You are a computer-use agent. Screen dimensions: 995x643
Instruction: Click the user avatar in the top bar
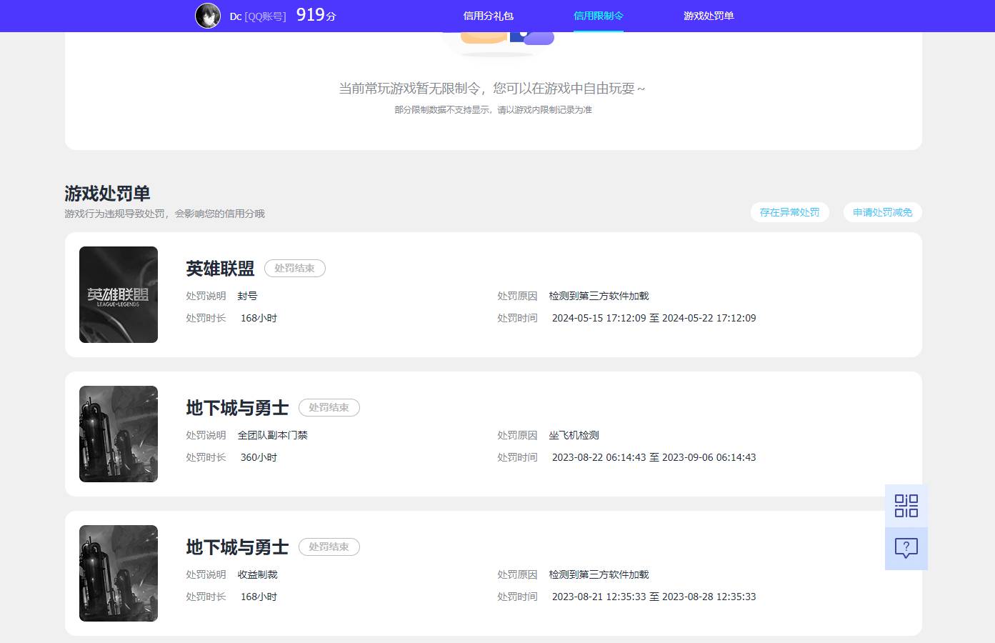(x=208, y=16)
